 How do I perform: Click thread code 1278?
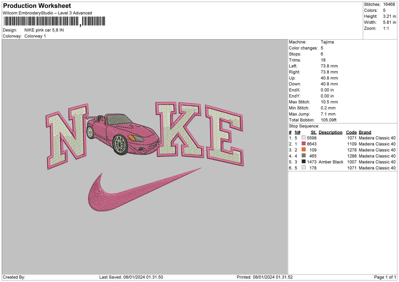352,150
